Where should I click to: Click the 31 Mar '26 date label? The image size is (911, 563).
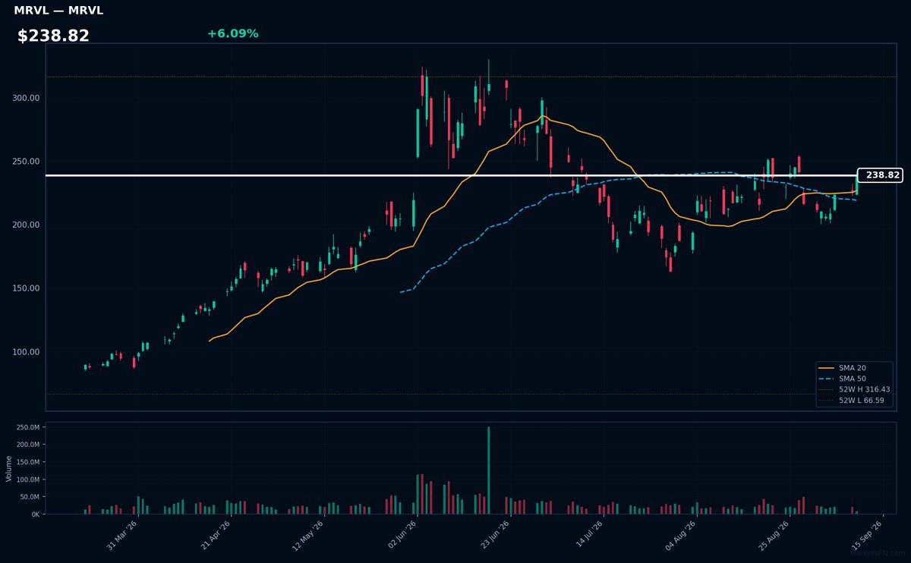pos(123,534)
